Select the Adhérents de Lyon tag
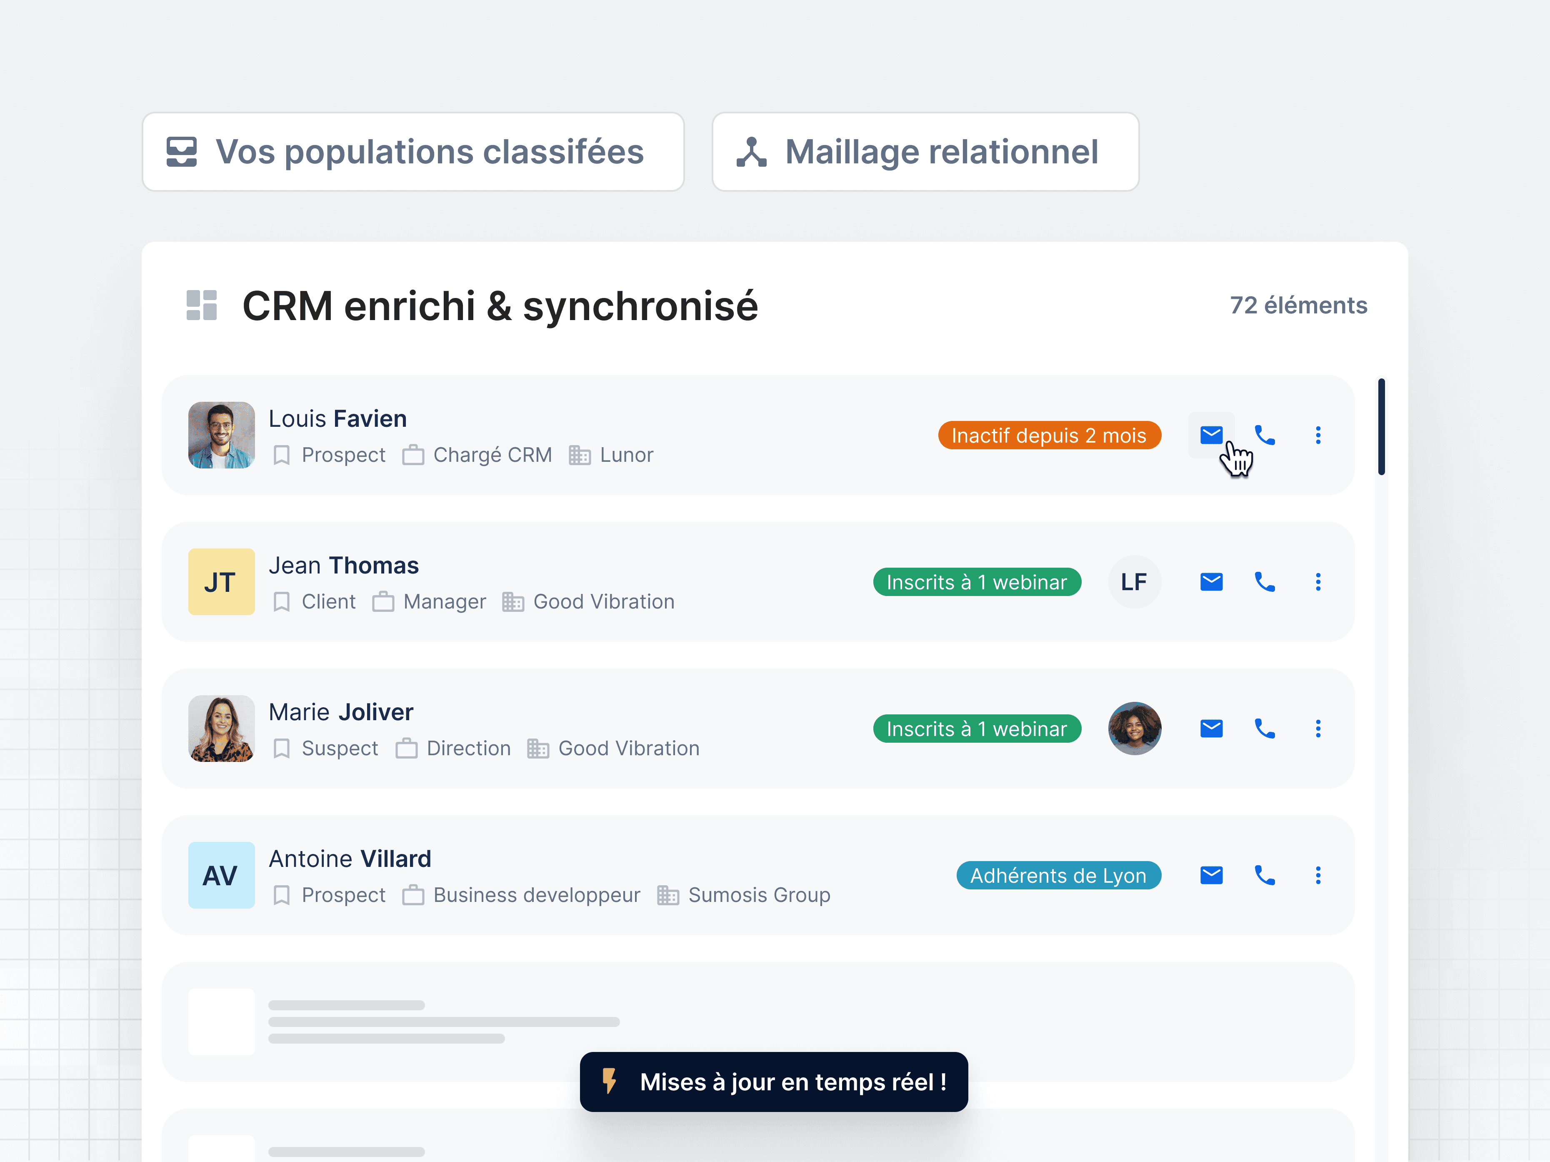 (1058, 875)
